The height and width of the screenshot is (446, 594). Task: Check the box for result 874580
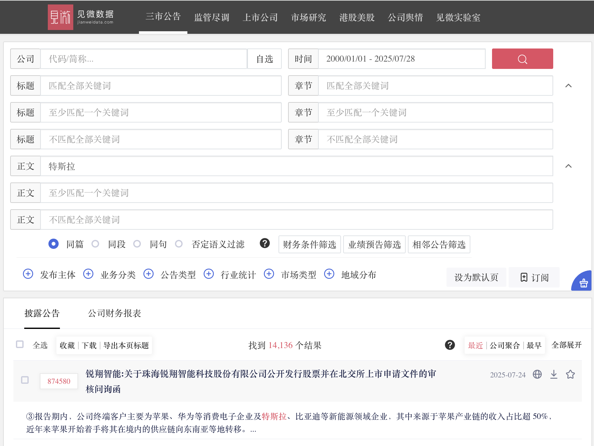point(25,380)
